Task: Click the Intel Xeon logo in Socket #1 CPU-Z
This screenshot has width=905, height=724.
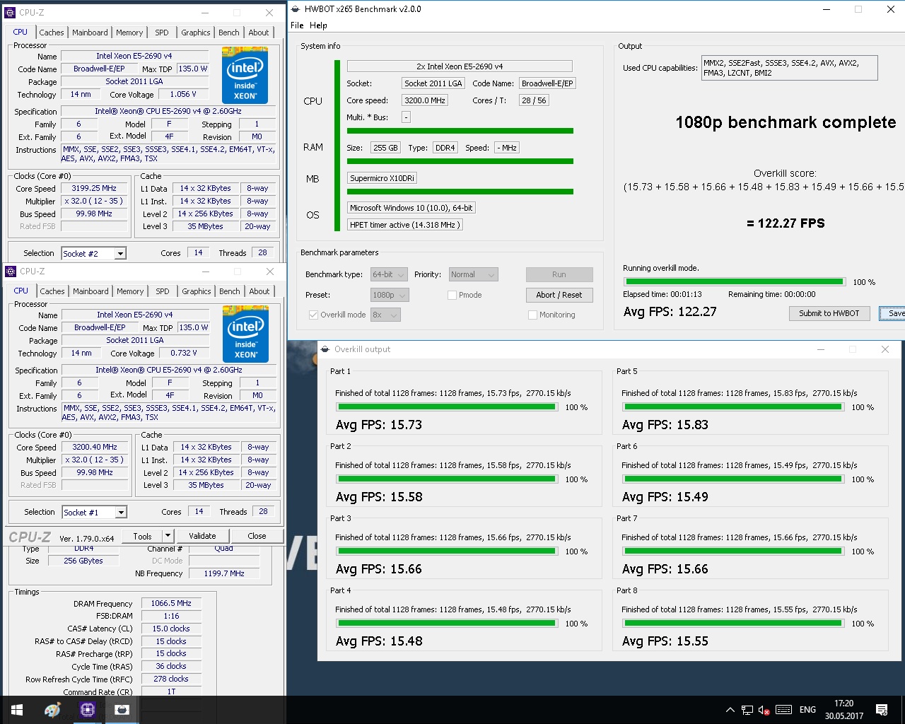Action: click(245, 334)
